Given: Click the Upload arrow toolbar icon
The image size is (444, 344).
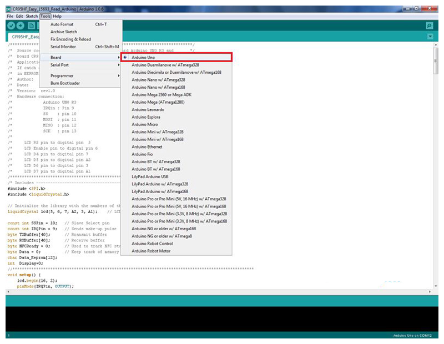Looking at the screenshot, I should 21,26.
